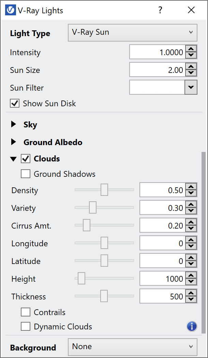Decrease Sun Size with the down arrow
Screen dimensions: 208x358
191,73
